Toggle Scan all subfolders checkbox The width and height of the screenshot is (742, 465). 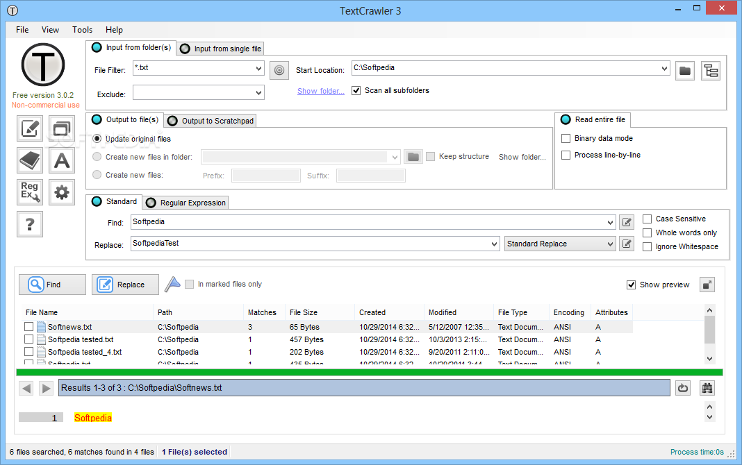point(356,90)
